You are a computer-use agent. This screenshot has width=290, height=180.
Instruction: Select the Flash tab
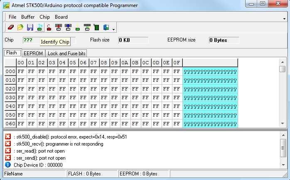tap(12, 53)
